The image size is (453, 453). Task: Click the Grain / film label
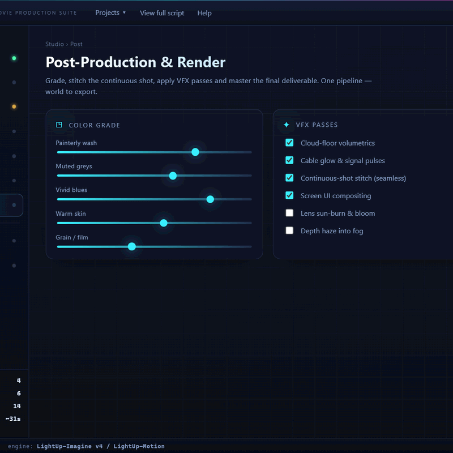point(72,237)
